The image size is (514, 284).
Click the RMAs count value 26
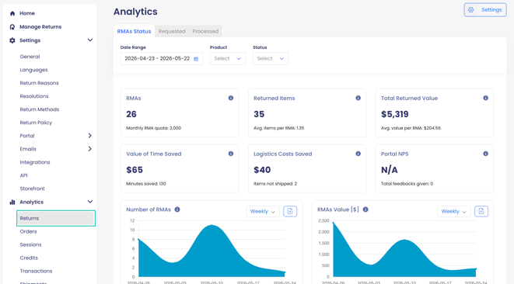131,114
